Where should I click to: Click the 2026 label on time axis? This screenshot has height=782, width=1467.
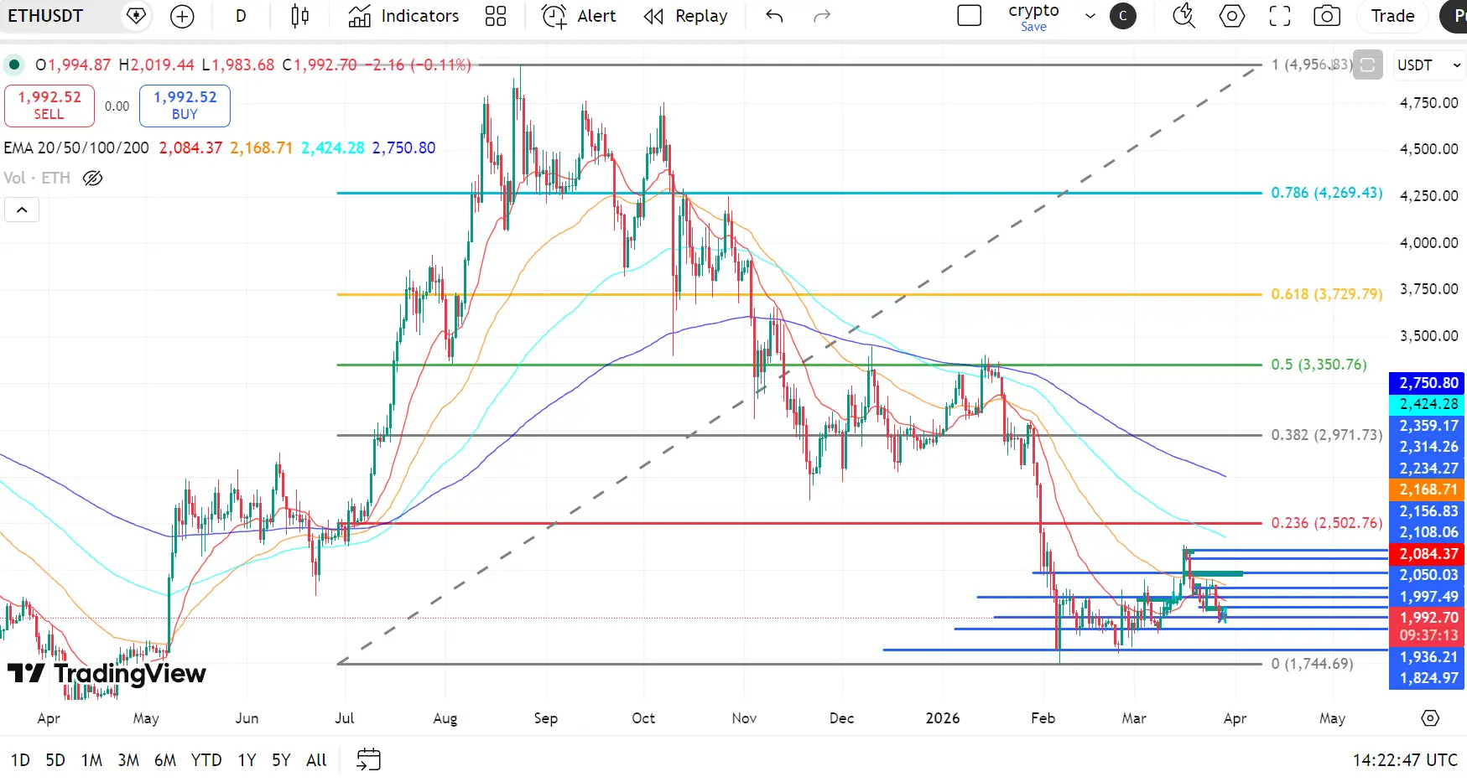coord(943,718)
